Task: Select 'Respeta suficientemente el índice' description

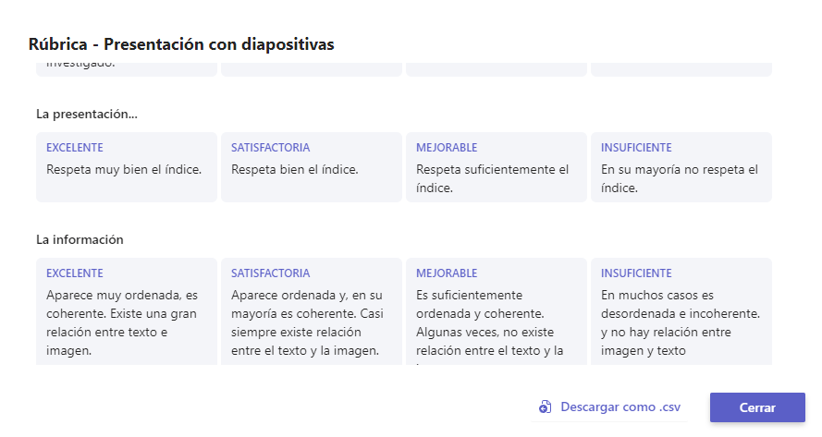Action: tap(492, 178)
